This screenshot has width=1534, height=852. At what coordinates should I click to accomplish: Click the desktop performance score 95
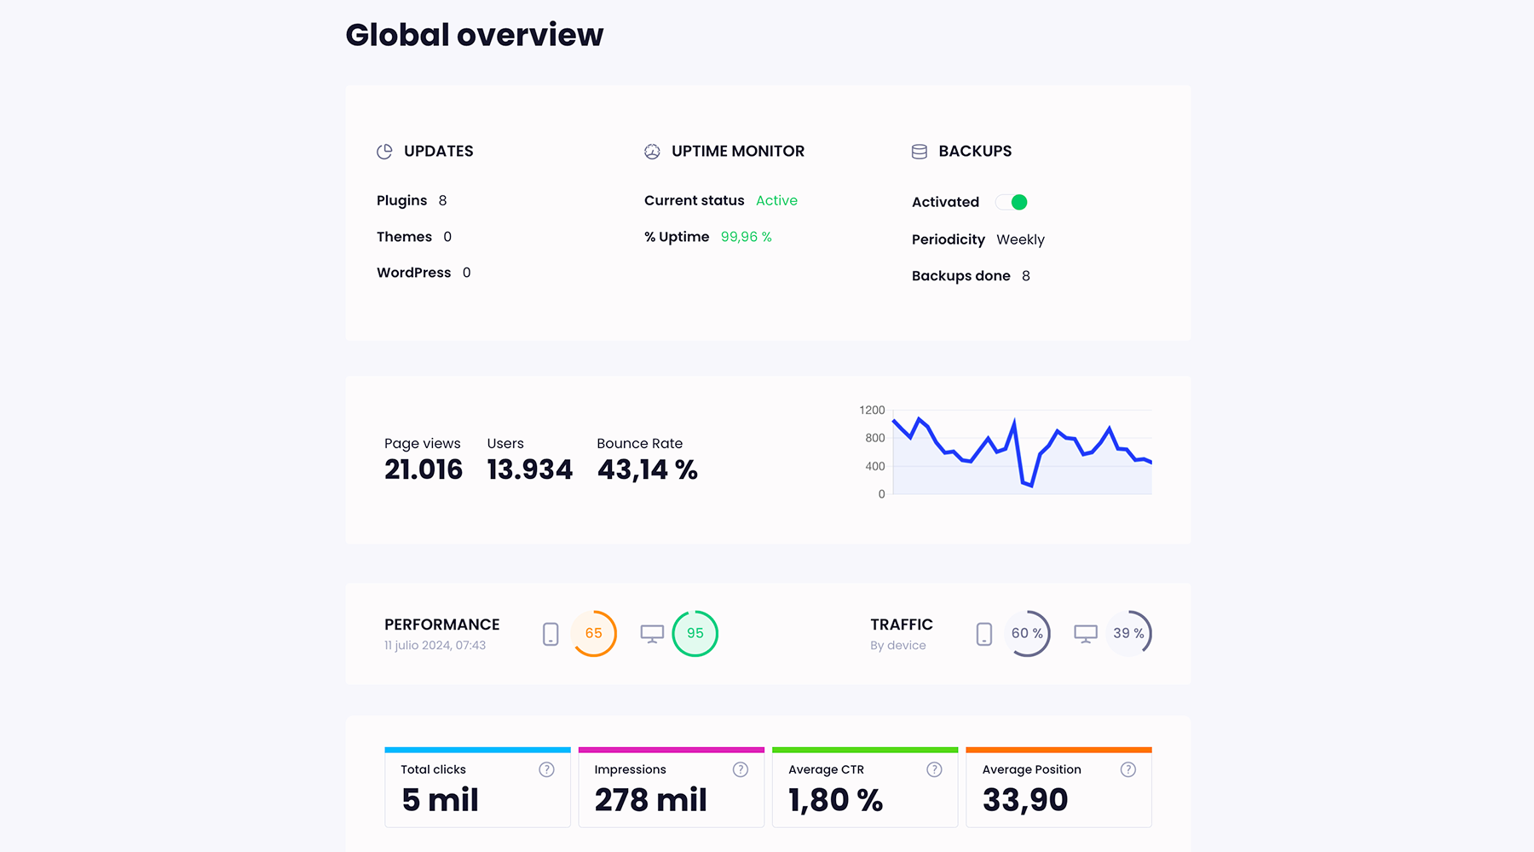click(695, 633)
